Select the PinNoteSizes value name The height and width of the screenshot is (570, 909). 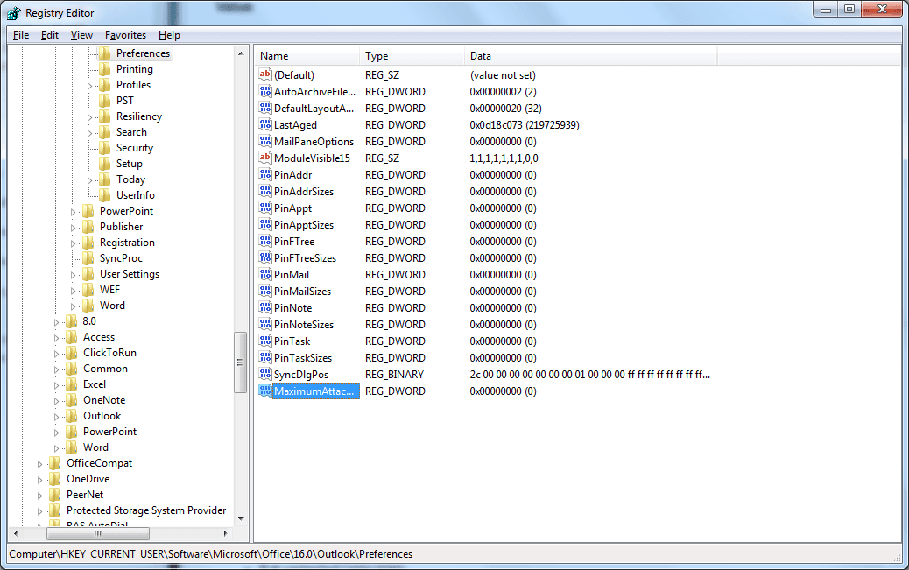pos(304,324)
